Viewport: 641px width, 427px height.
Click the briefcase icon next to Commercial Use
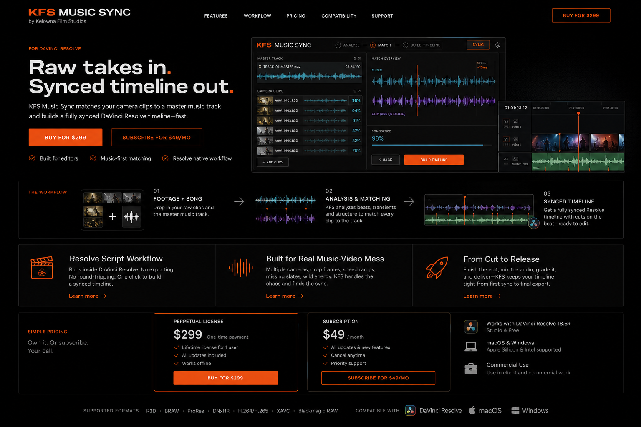[471, 369]
